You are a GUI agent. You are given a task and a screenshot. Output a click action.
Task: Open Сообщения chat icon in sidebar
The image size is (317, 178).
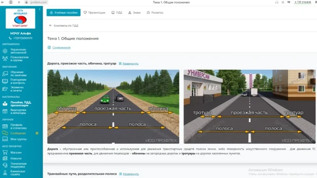[5, 133]
